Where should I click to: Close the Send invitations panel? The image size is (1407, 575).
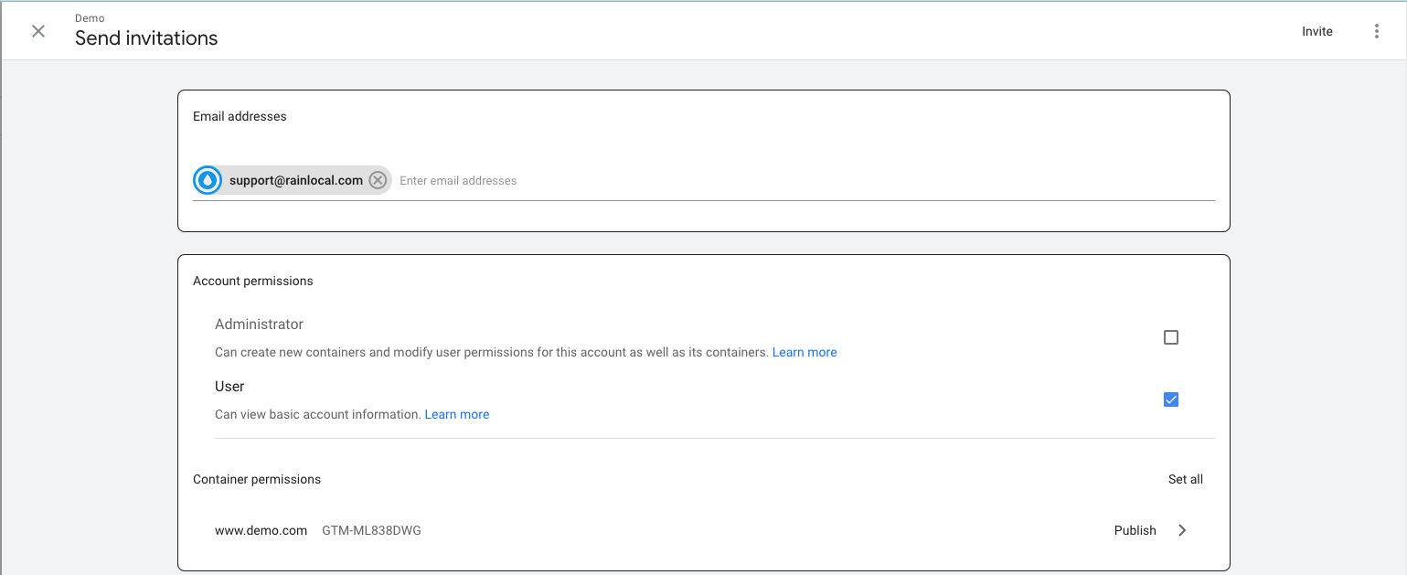click(38, 31)
